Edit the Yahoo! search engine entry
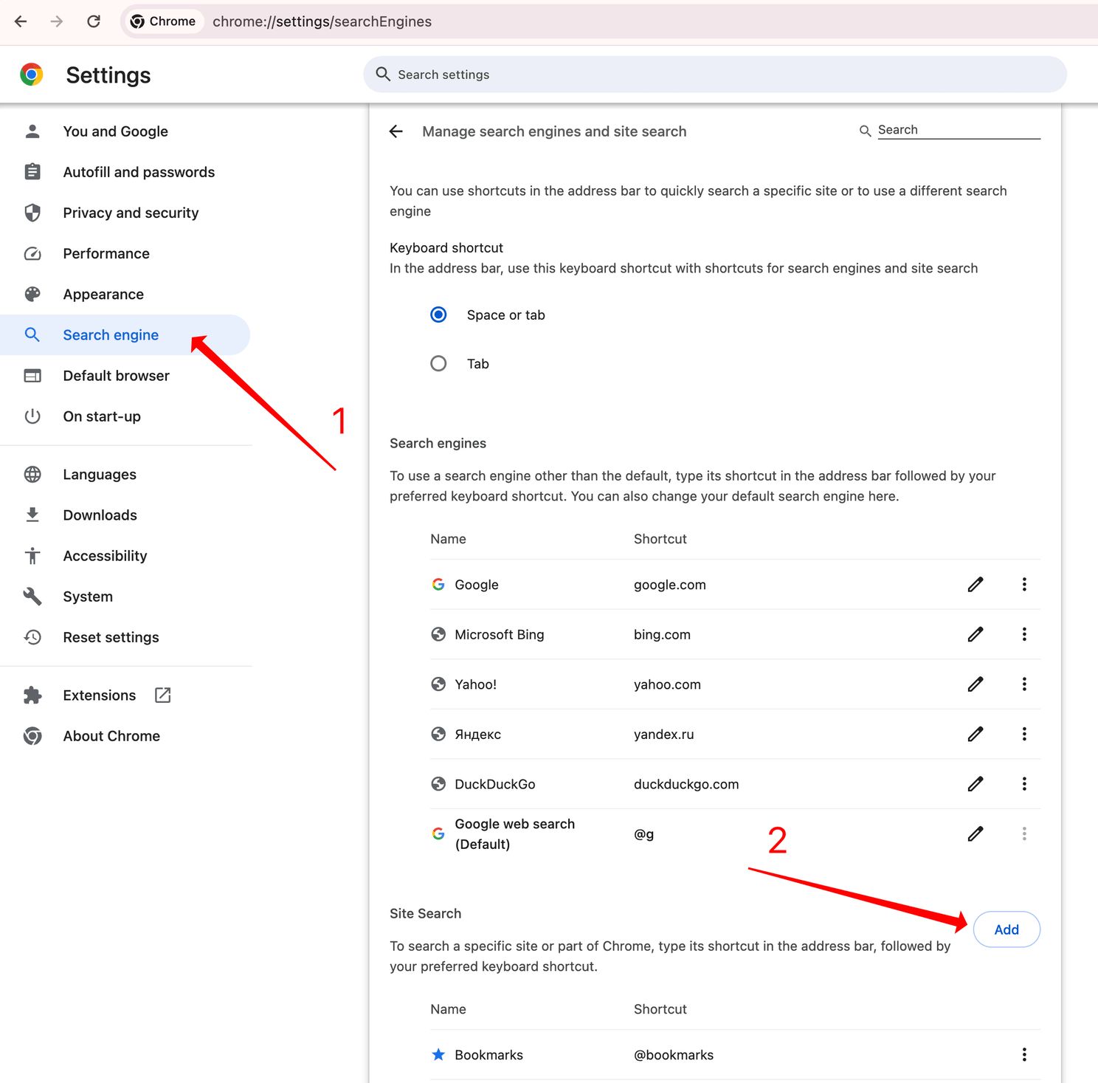The width and height of the screenshot is (1098, 1083). [x=976, y=684]
